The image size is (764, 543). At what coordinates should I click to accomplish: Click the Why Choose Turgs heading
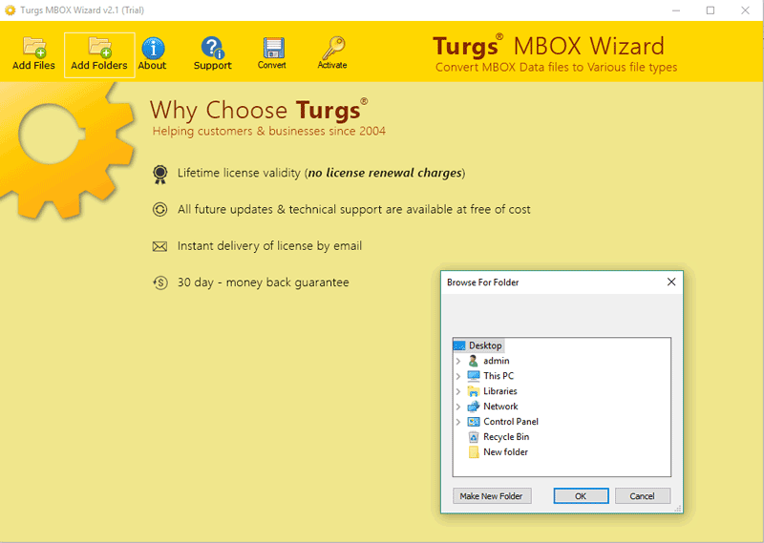258,110
